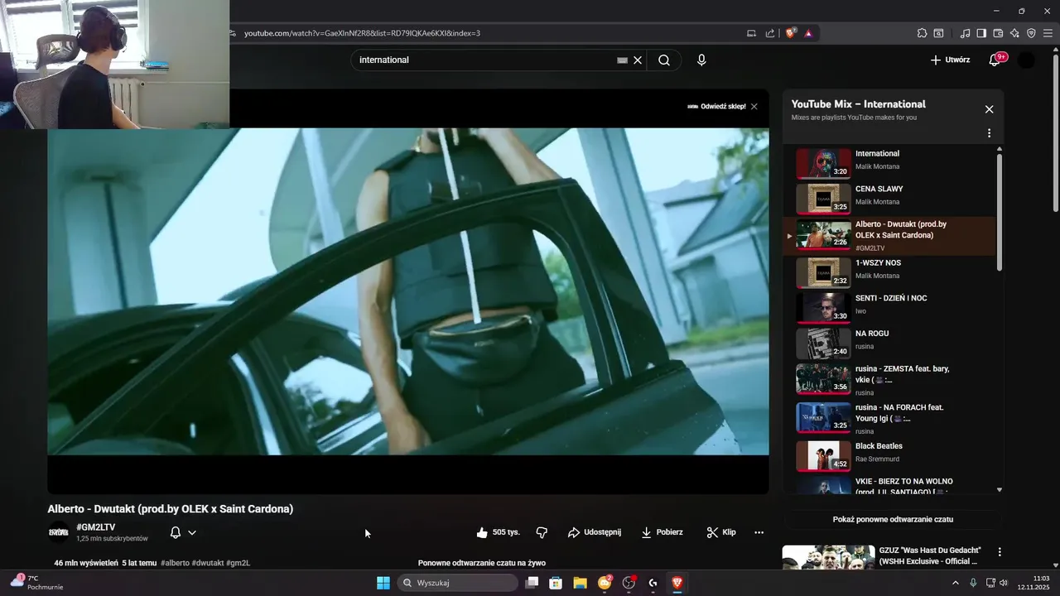Open the #GM2LTV channel name link
The height and width of the screenshot is (596, 1060).
tap(96, 527)
